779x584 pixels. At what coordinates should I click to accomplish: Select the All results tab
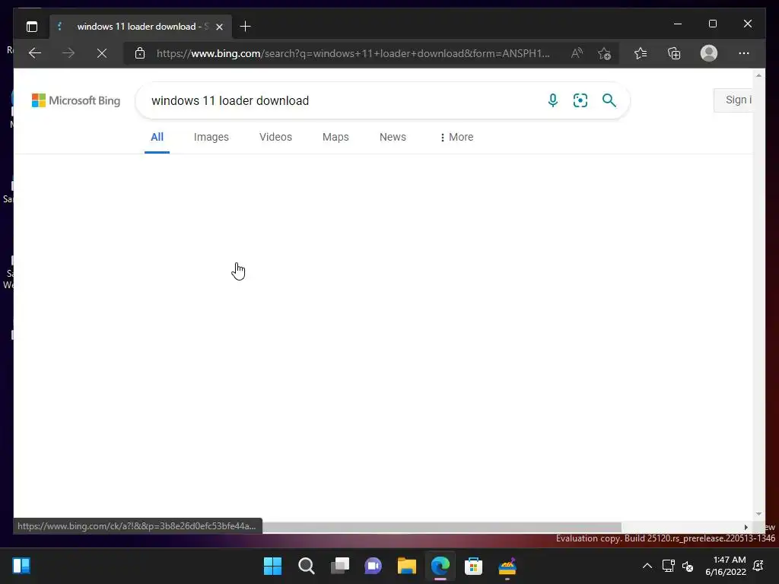pyautogui.click(x=157, y=137)
